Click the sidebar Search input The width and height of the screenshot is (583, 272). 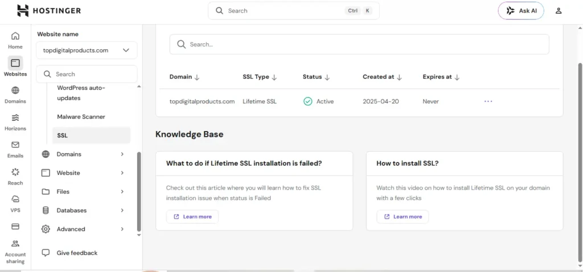coord(87,74)
